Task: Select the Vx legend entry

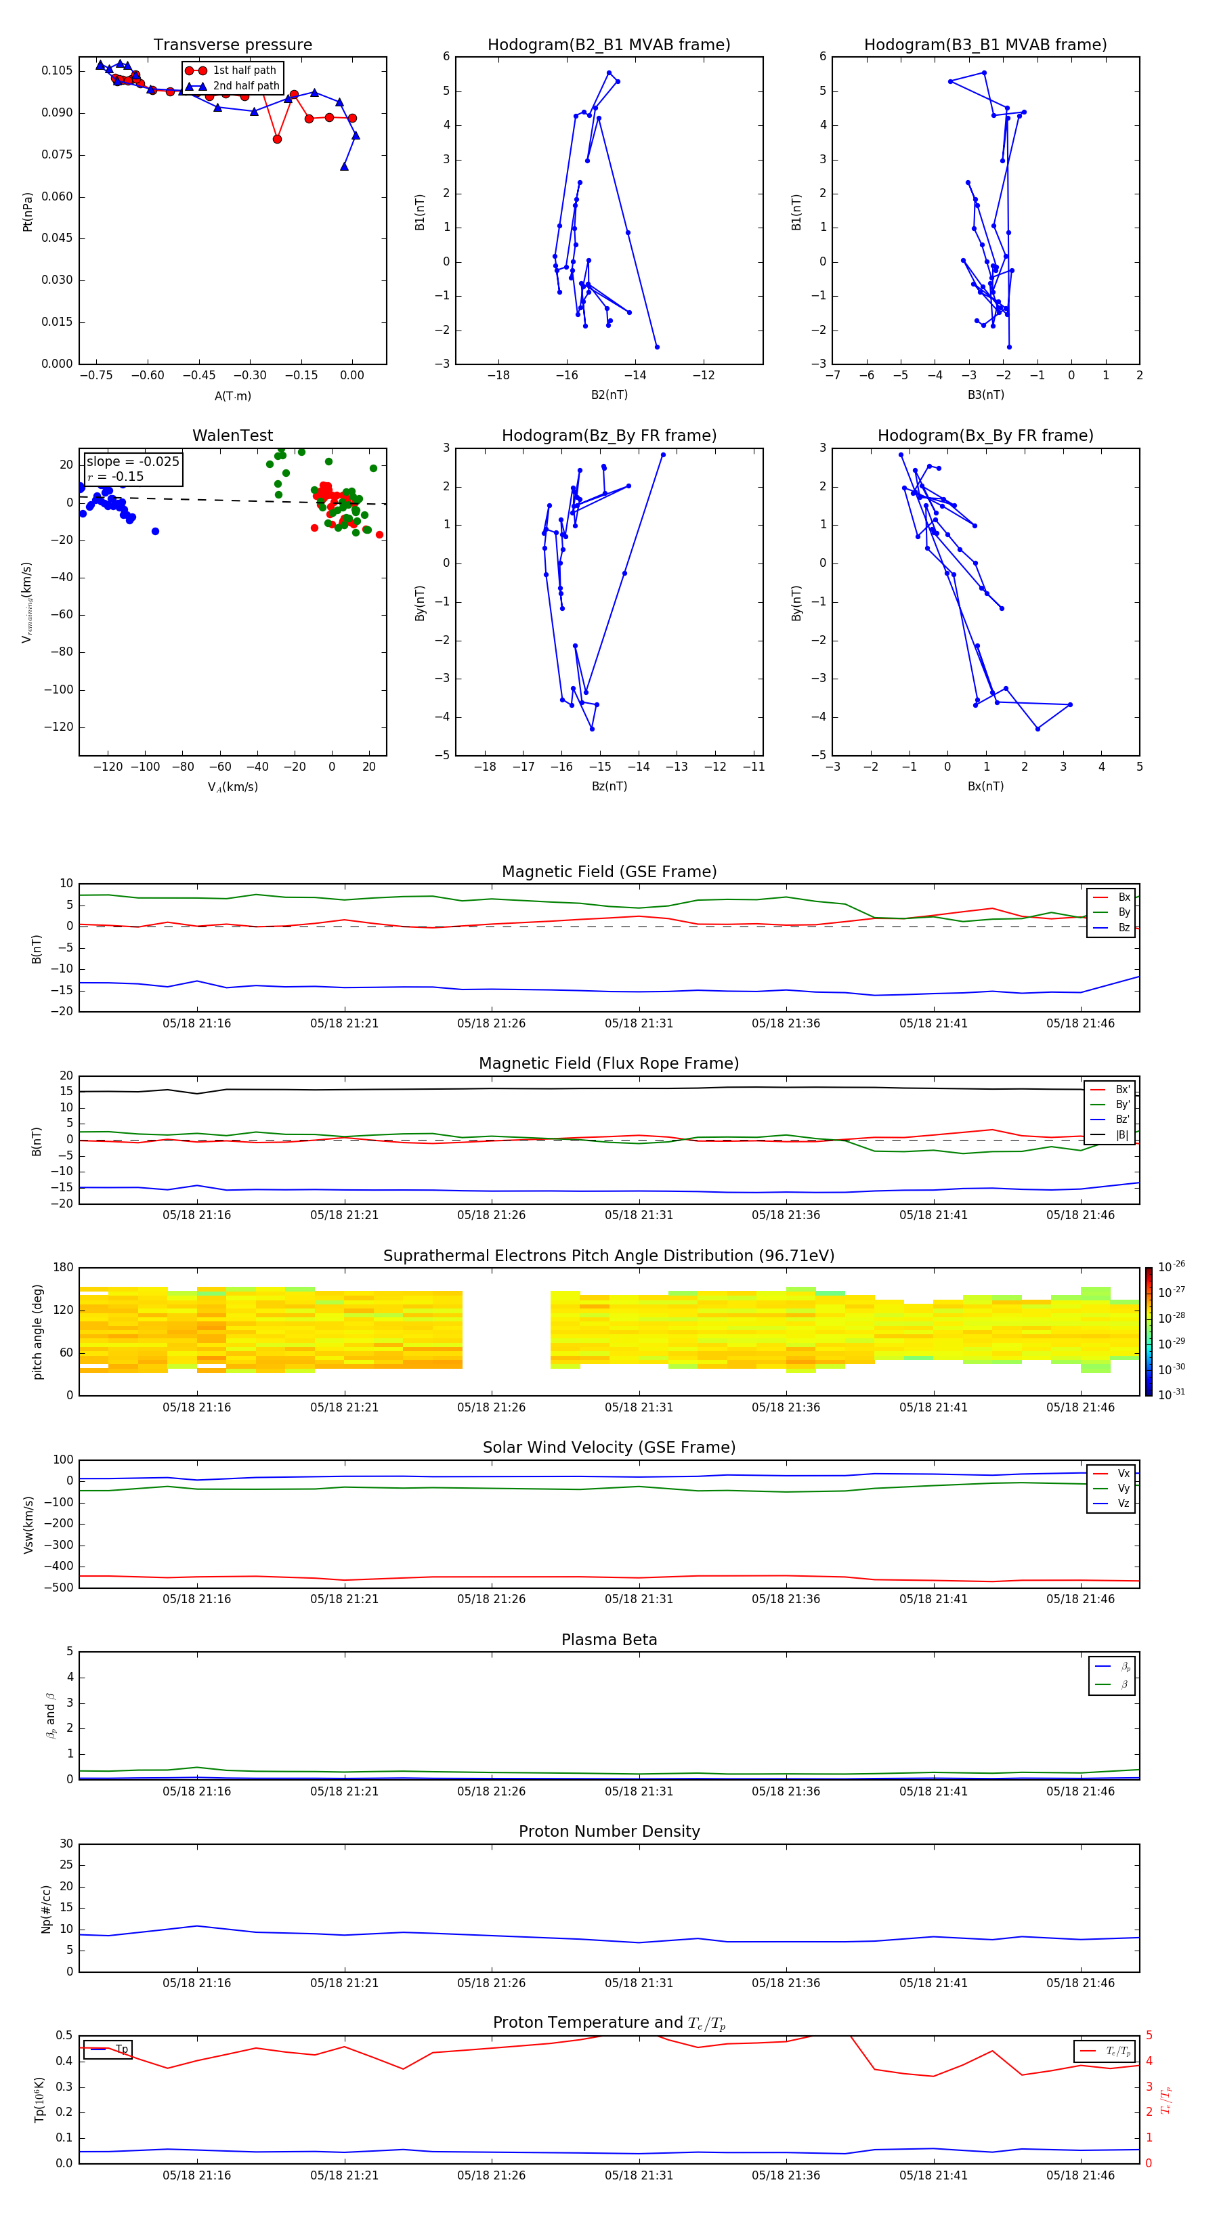Action: coord(1111,1473)
